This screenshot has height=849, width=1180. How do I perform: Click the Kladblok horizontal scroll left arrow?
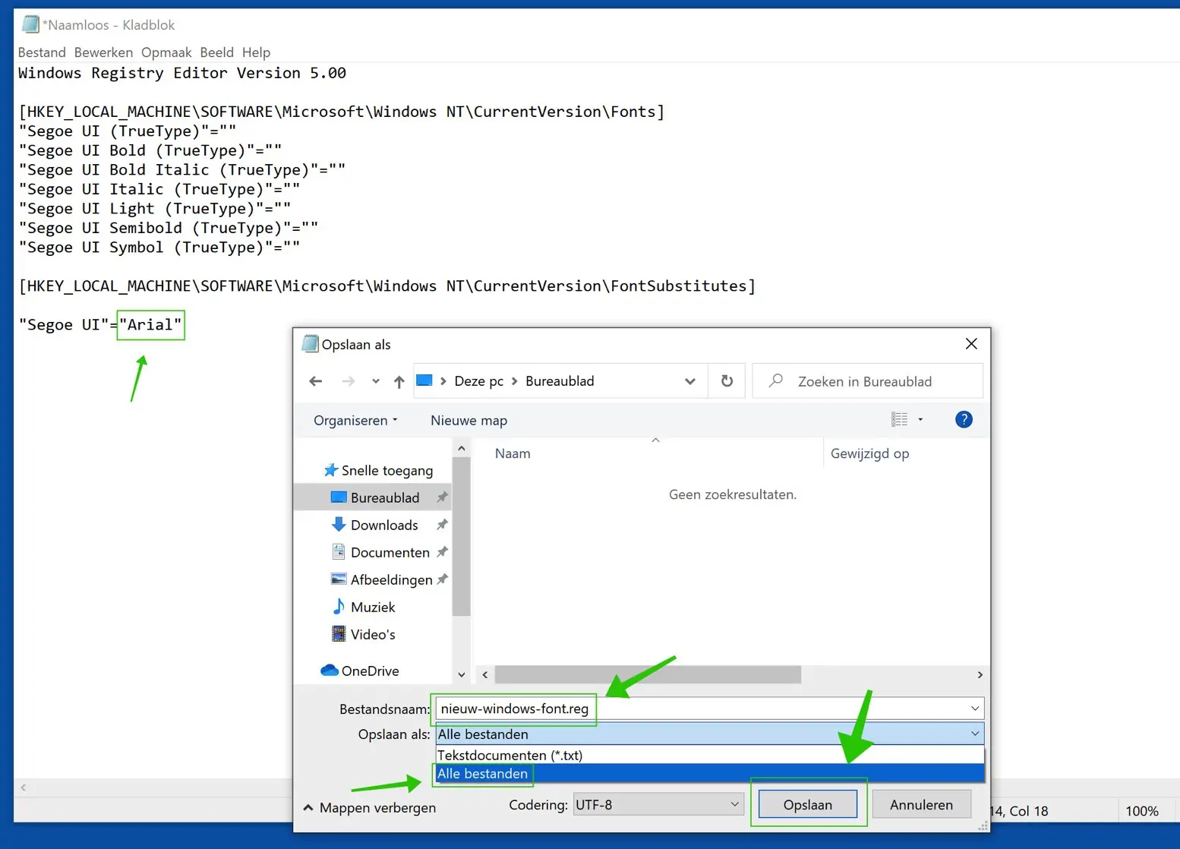(x=24, y=787)
